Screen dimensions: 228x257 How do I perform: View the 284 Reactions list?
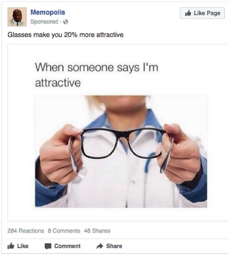(26, 231)
